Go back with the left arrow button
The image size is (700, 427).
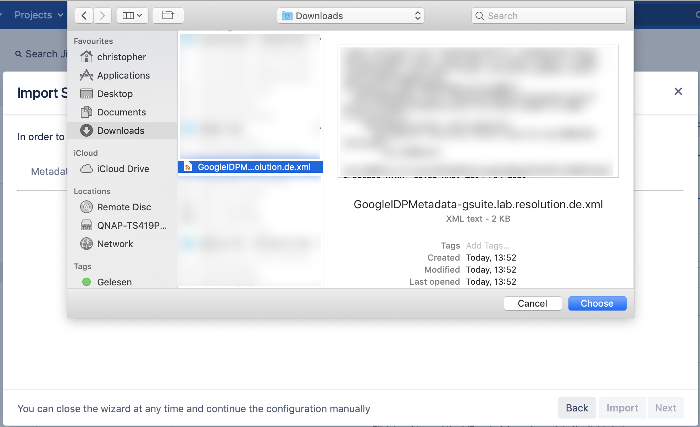click(x=84, y=16)
